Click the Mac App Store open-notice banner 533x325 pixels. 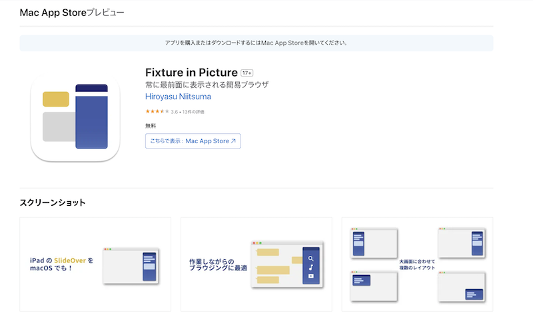257,43
